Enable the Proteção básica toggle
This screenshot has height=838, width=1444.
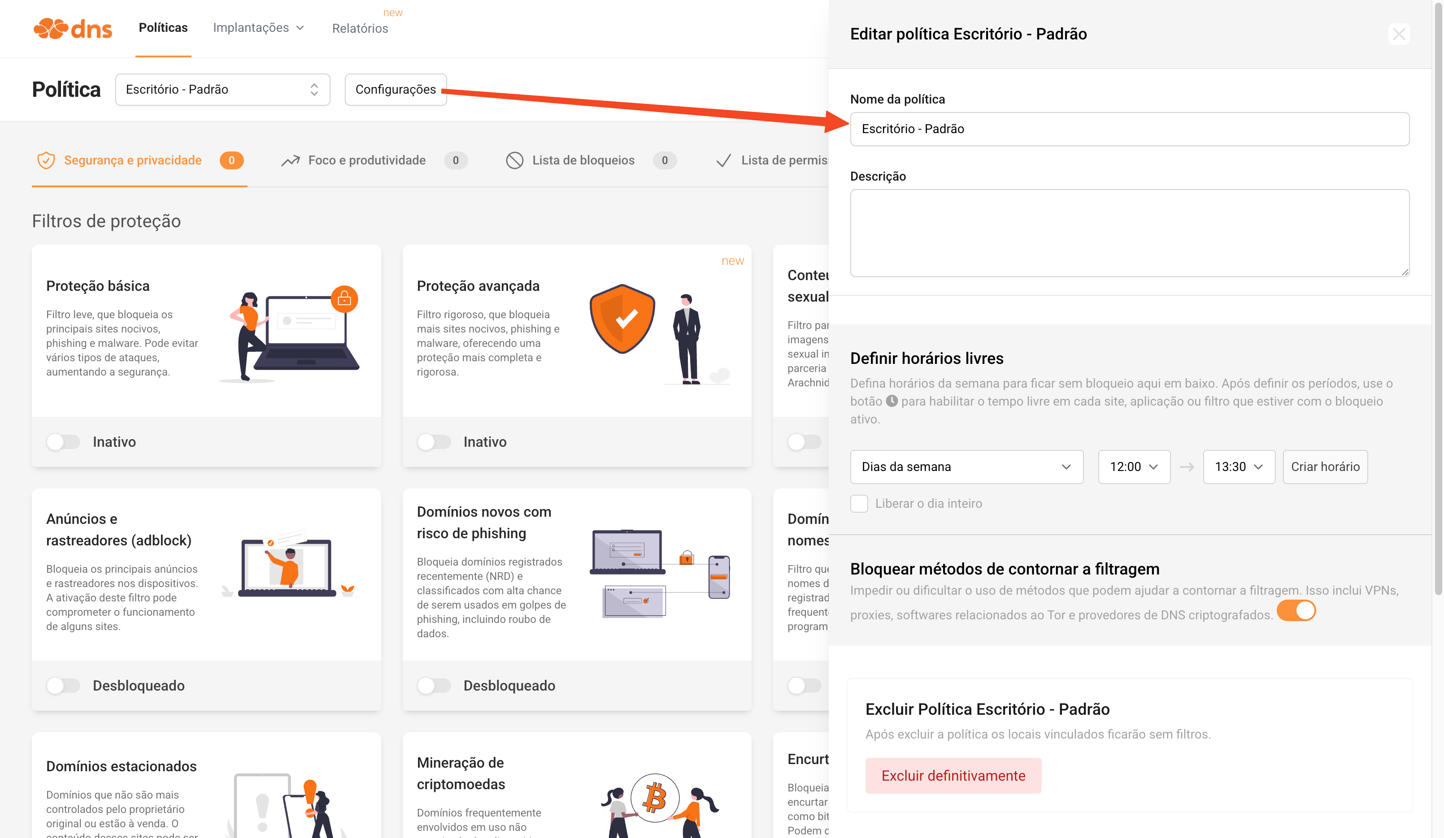[64, 441]
